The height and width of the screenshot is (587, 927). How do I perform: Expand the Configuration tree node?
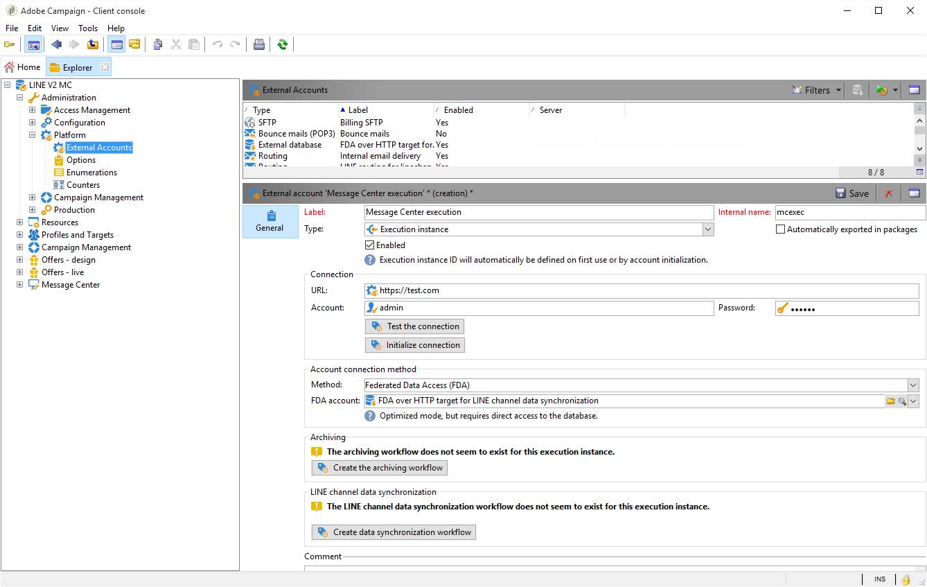(x=33, y=123)
